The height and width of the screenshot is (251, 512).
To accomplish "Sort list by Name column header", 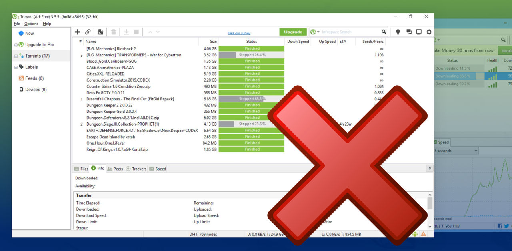I will point(91,42).
